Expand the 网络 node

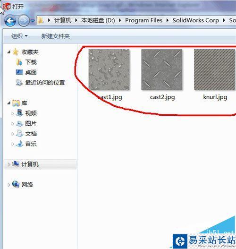tap(9, 185)
